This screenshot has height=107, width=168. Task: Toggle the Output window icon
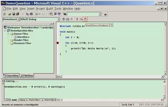coord(55,14)
